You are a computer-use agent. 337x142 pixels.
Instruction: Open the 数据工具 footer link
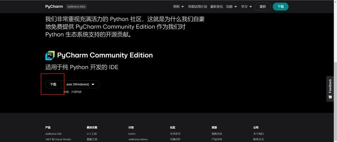(x=92, y=140)
